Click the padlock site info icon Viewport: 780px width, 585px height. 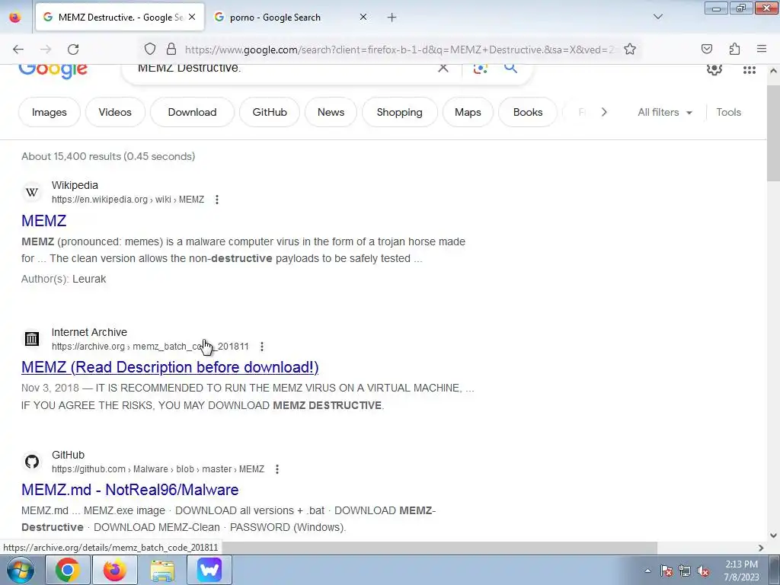tap(171, 50)
